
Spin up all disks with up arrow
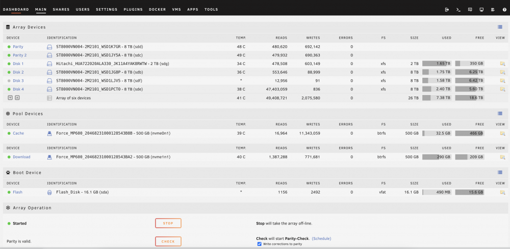coord(17,98)
